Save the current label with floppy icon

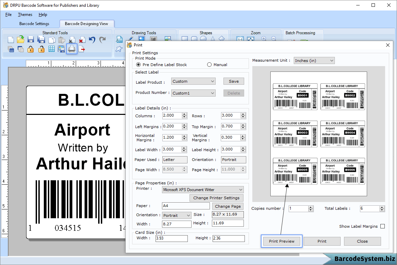point(31,40)
